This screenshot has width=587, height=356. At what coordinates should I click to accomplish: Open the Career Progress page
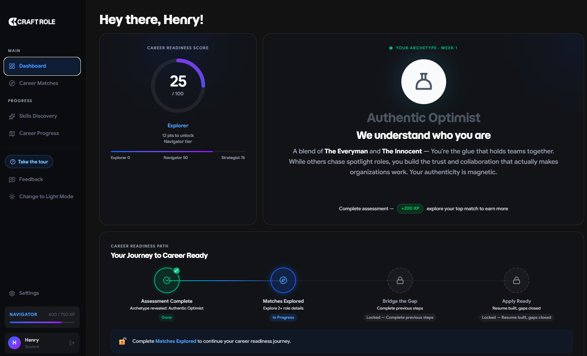pyautogui.click(x=42, y=133)
